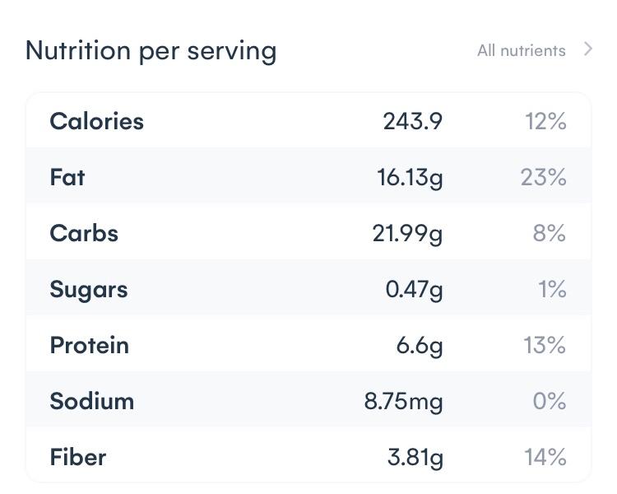Click the 243.9 calories value

[x=412, y=121]
